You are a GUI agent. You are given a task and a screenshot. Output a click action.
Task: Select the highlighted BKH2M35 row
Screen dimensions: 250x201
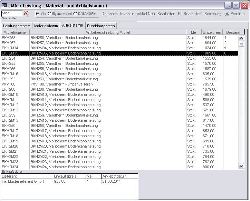(120, 53)
